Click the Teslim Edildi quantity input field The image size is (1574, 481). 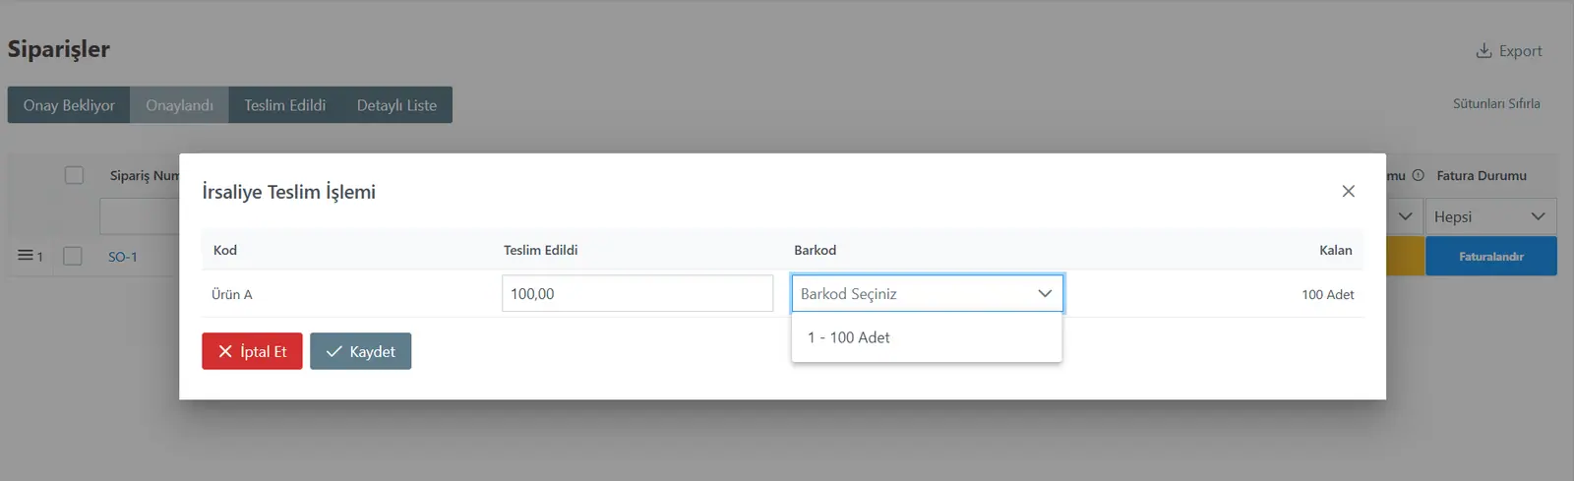tap(637, 293)
